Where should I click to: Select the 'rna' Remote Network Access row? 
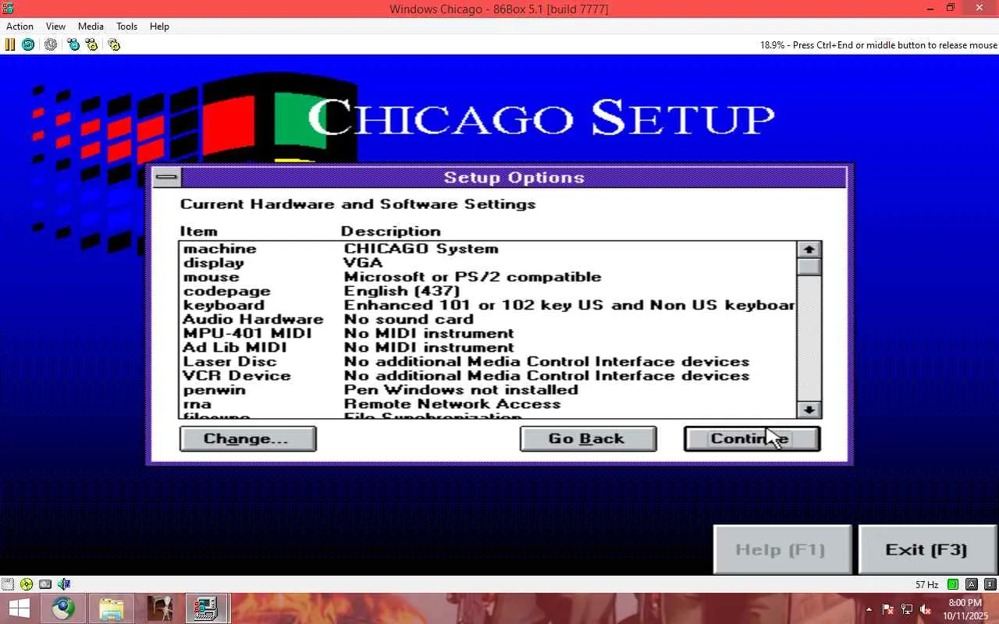pyautogui.click(x=488, y=403)
